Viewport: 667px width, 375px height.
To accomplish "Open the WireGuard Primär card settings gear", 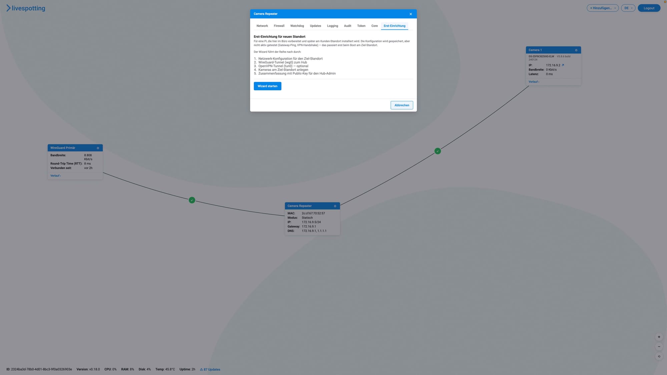I will pos(98,148).
